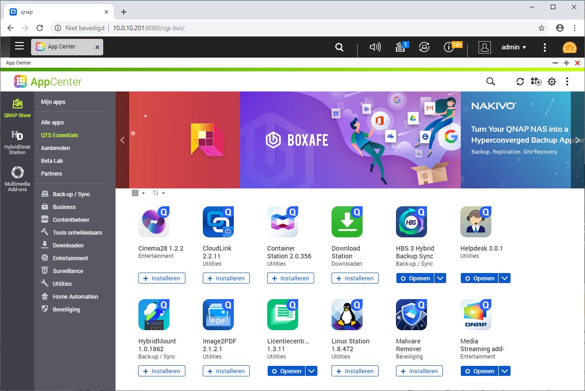The height and width of the screenshot is (391, 585).
Task: Open the Download Station app icon
Action: point(347,222)
